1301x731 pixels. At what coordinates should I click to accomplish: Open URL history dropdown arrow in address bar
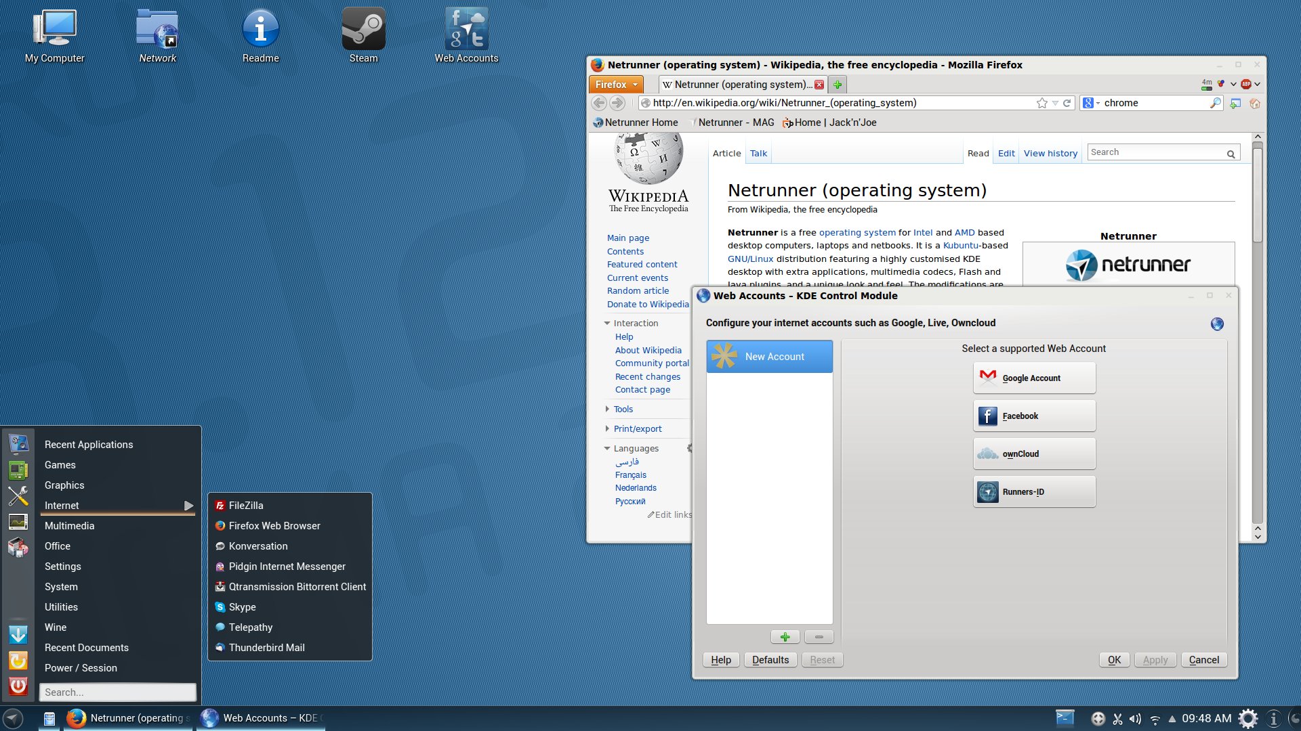click(x=1055, y=103)
